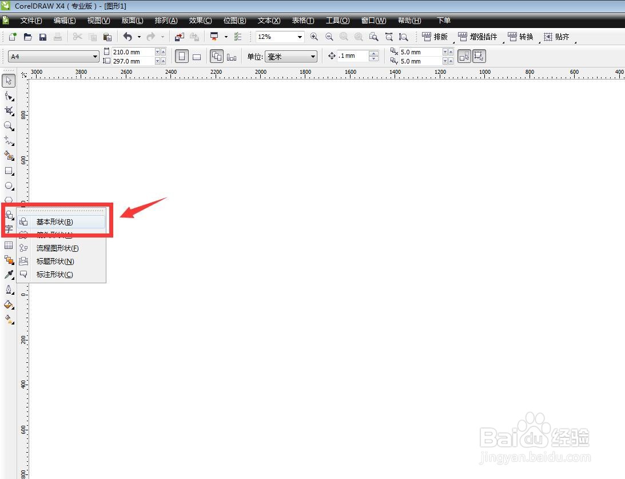
Task: Zoom in with the plus magnifier
Action: (314, 37)
